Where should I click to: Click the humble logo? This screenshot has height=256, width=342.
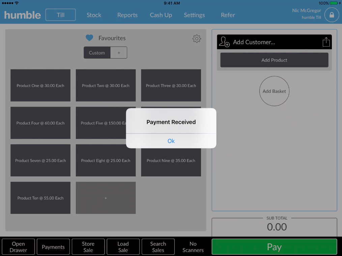pyautogui.click(x=23, y=15)
